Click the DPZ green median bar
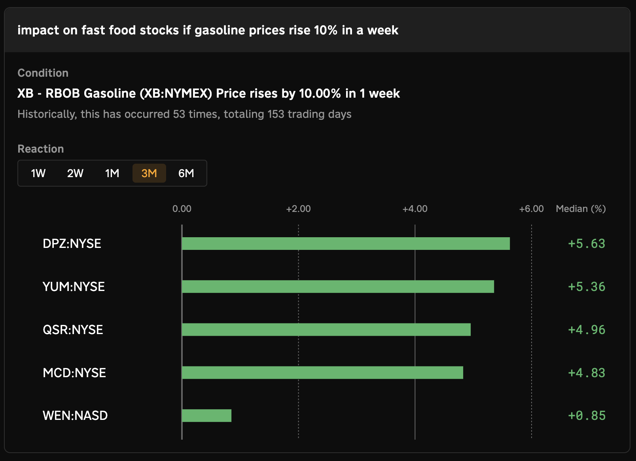The height and width of the screenshot is (461, 636). (346, 244)
